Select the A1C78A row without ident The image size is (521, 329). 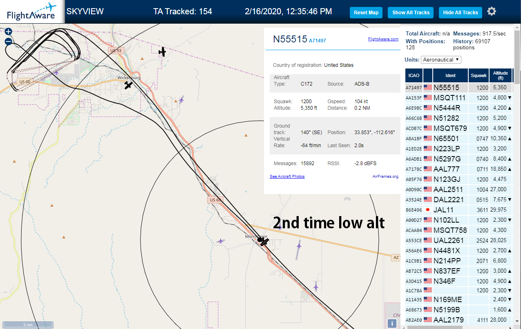point(458,290)
